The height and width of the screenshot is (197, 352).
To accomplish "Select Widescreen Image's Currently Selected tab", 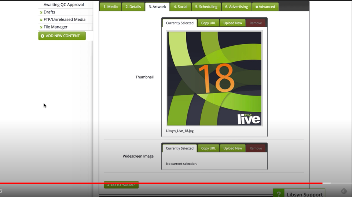I will 180,148.
